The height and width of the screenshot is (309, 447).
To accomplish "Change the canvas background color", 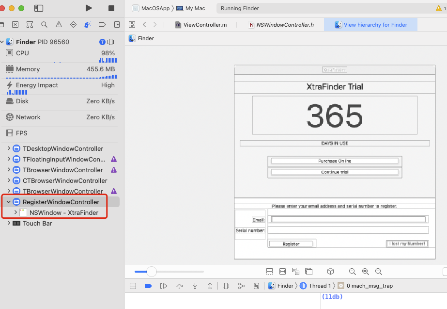I will coord(309,271).
